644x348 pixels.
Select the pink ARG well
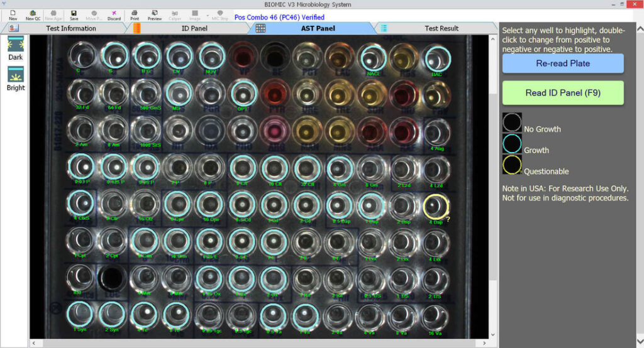(275, 132)
